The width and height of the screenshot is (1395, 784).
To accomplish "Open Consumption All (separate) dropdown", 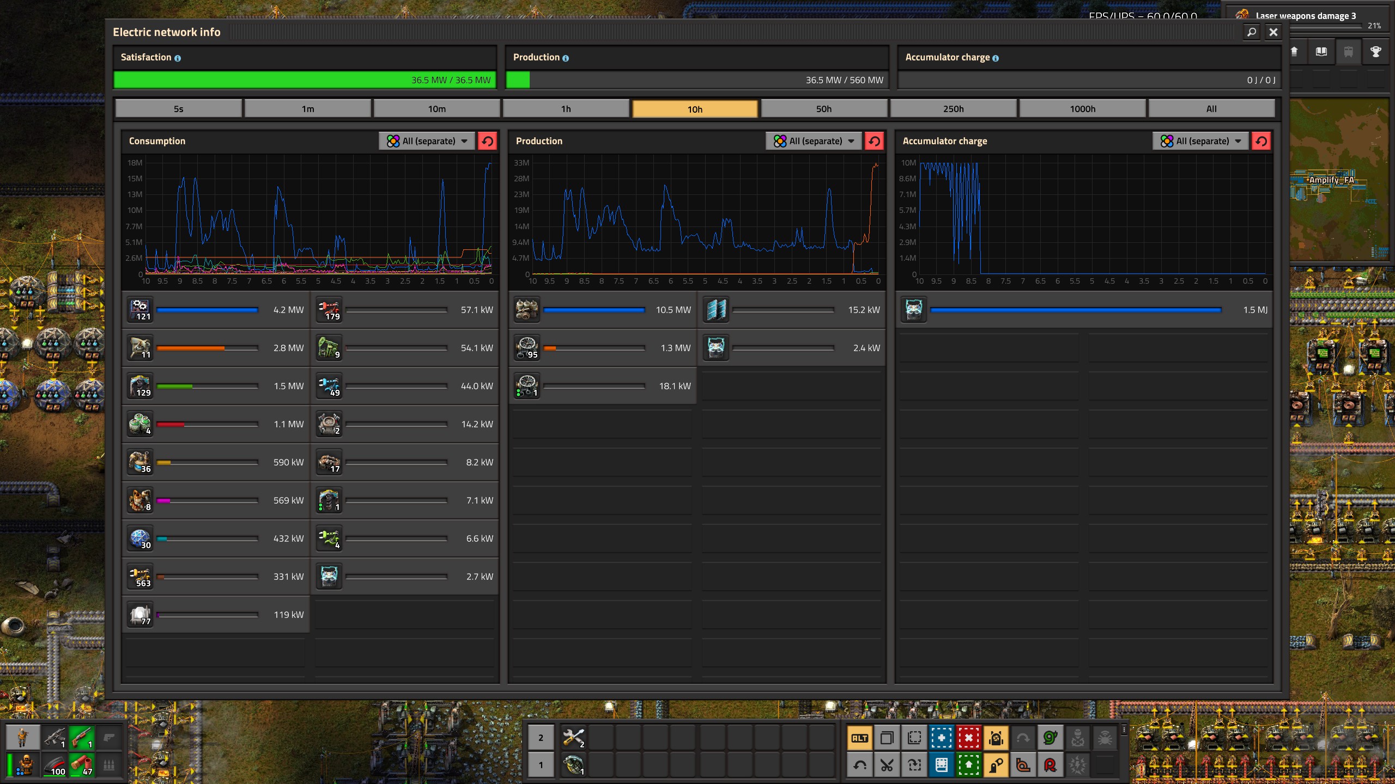I will coord(427,141).
